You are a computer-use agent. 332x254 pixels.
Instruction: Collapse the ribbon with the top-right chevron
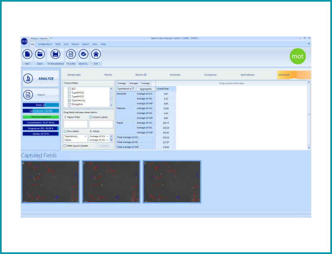(x=309, y=44)
